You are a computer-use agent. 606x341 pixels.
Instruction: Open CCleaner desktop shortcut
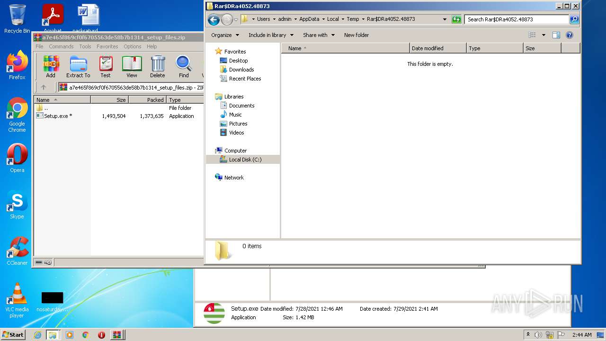[17, 251]
